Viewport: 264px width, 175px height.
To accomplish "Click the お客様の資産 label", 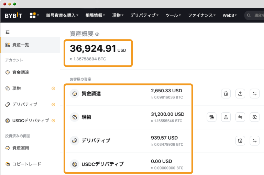I will pos(80,79).
